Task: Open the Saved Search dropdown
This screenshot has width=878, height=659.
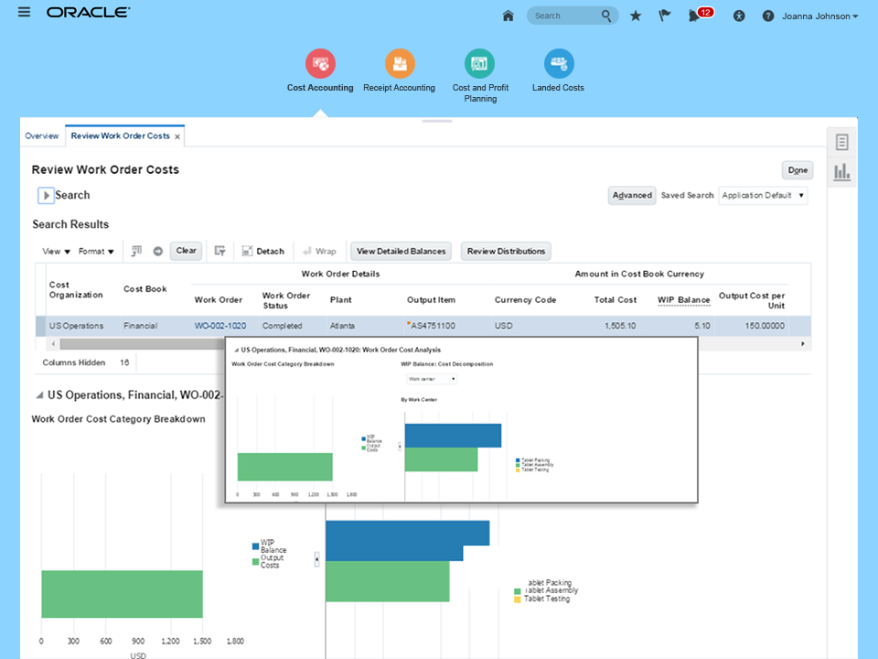Action: click(763, 196)
